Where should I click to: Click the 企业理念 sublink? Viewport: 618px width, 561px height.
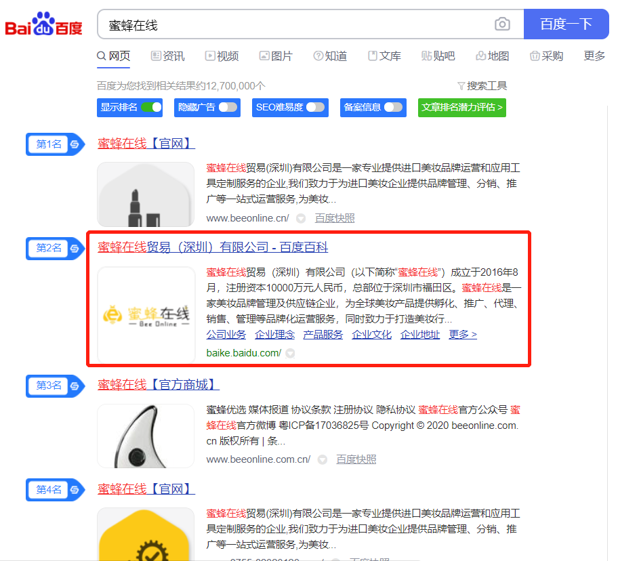pyautogui.click(x=274, y=335)
